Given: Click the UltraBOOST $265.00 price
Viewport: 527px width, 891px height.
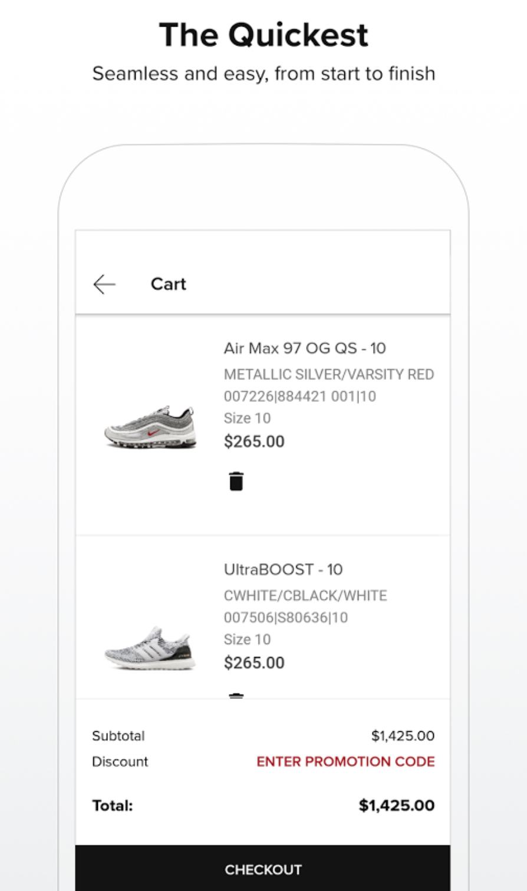Looking at the screenshot, I should [x=254, y=663].
